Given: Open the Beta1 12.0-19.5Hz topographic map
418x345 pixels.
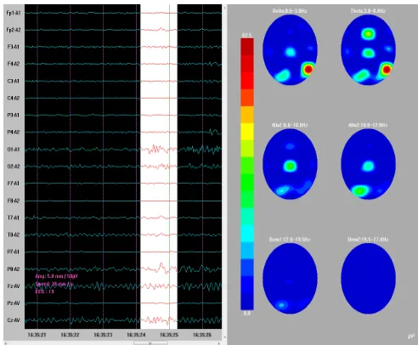Looking at the screenshot, I should point(290,279).
